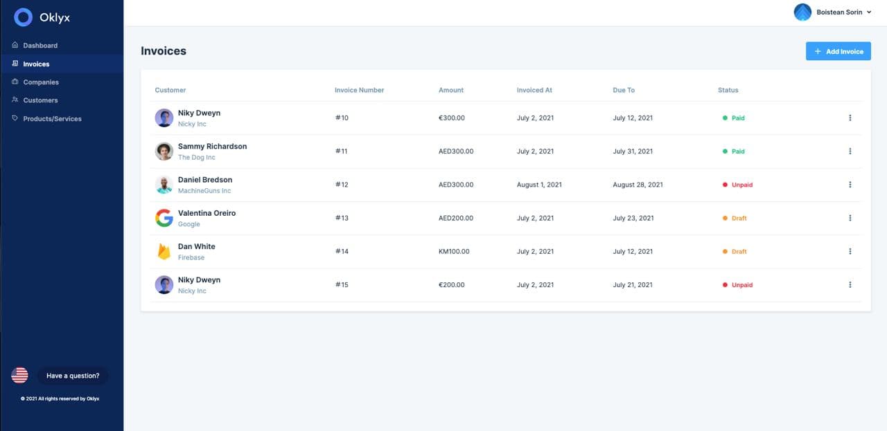Screen dimensions: 887x431
Task: Select Invoices in the sidebar
Action: pyautogui.click(x=62, y=64)
